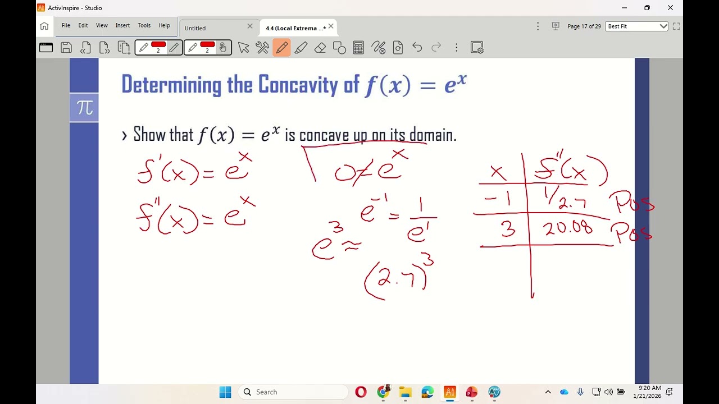Viewport: 719px width, 404px height.
Task: Open the calculator tool
Action: click(358, 48)
